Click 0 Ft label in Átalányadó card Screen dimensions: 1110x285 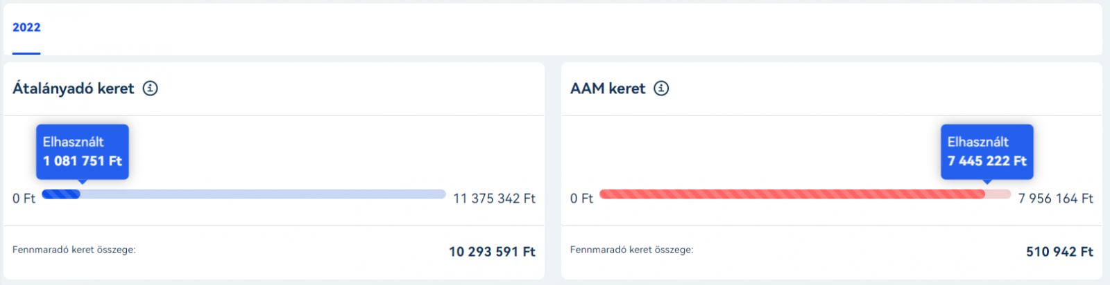[x=24, y=199]
